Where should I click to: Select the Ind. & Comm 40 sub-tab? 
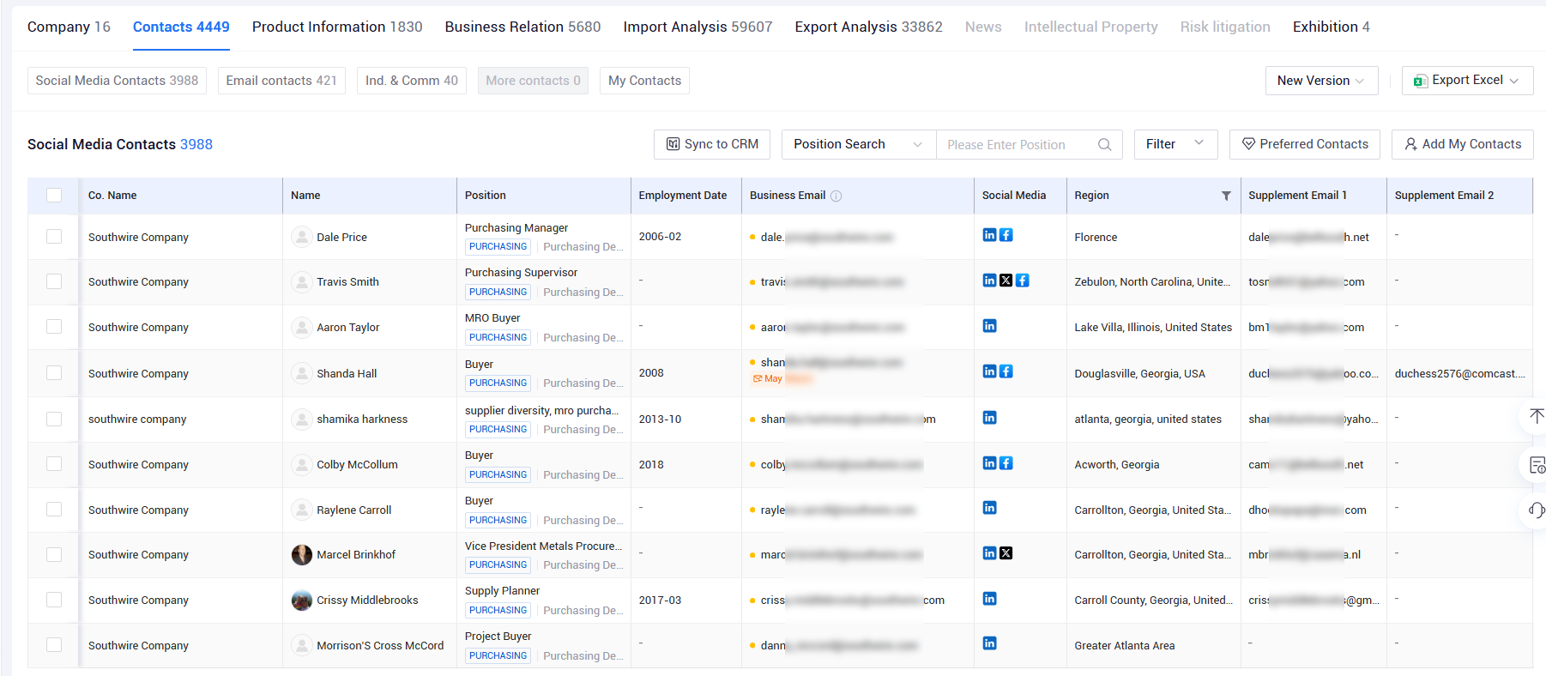pyautogui.click(x=412, y=81)
